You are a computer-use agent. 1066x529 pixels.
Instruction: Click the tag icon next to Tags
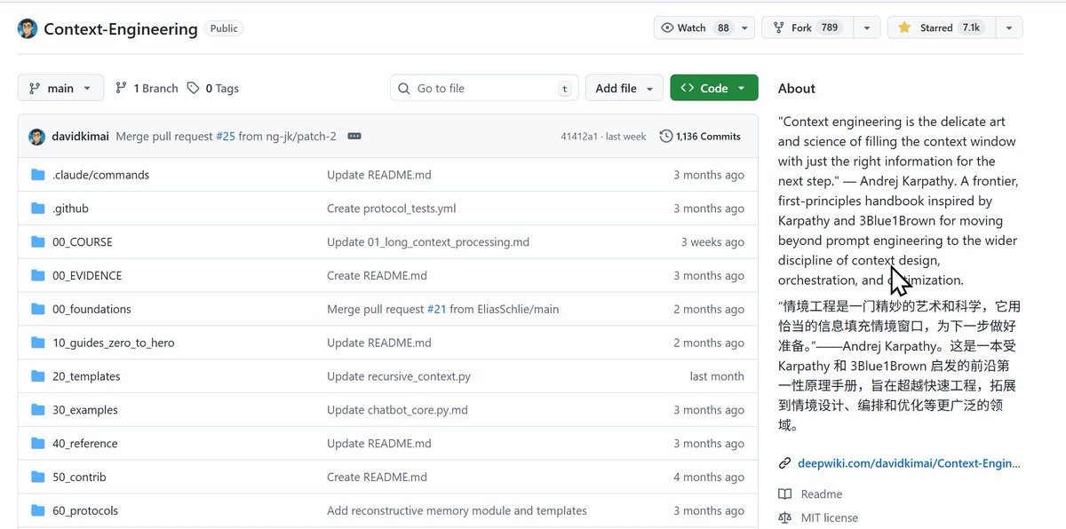[x=192, y=89]
